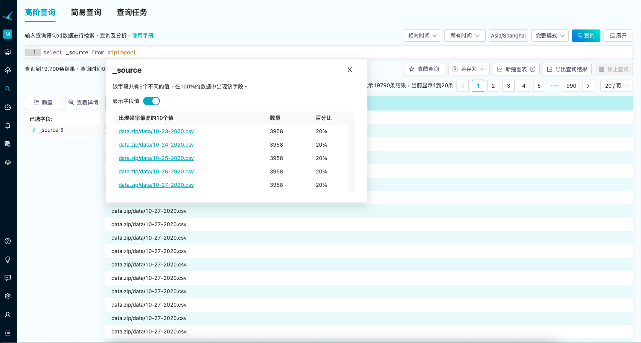
Task: Open the 20 / 页 page size dropdown
Action: [617, 86]
